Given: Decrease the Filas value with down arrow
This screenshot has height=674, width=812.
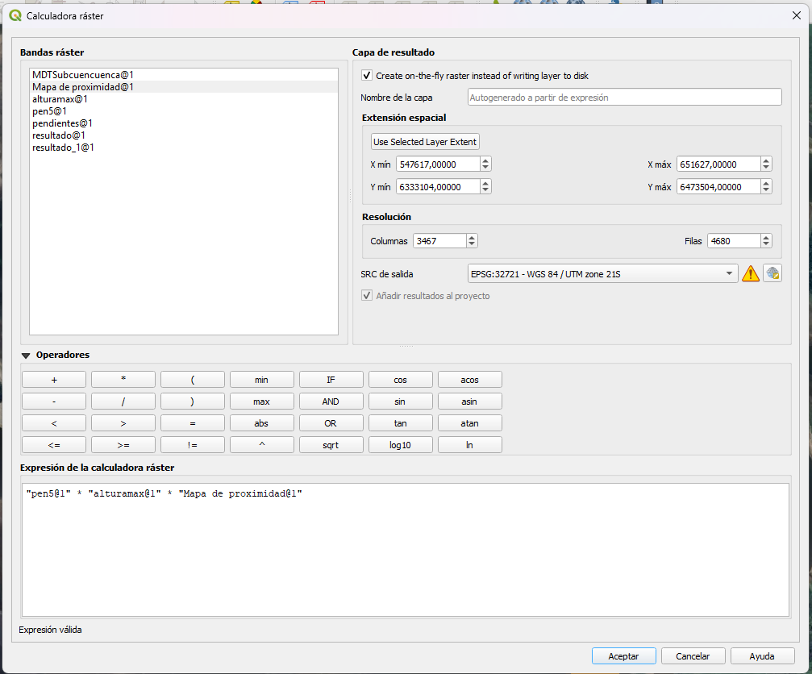Looking at the screenshot, I should tap(766, 244).
